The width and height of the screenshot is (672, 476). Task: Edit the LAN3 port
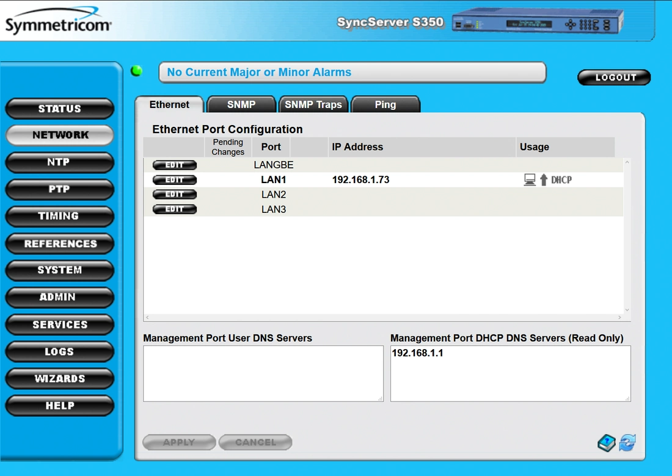click(x=175, y=209)
